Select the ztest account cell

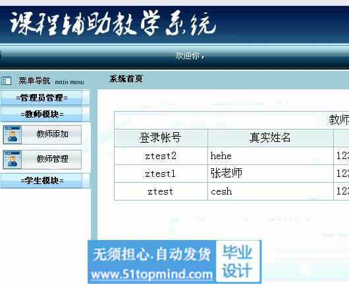(x=161, y=191)
